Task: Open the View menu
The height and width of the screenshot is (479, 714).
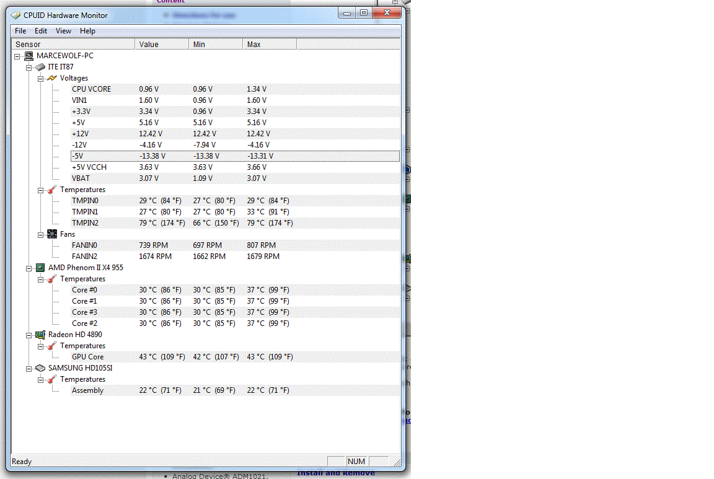Action: [x=63, y=31]
